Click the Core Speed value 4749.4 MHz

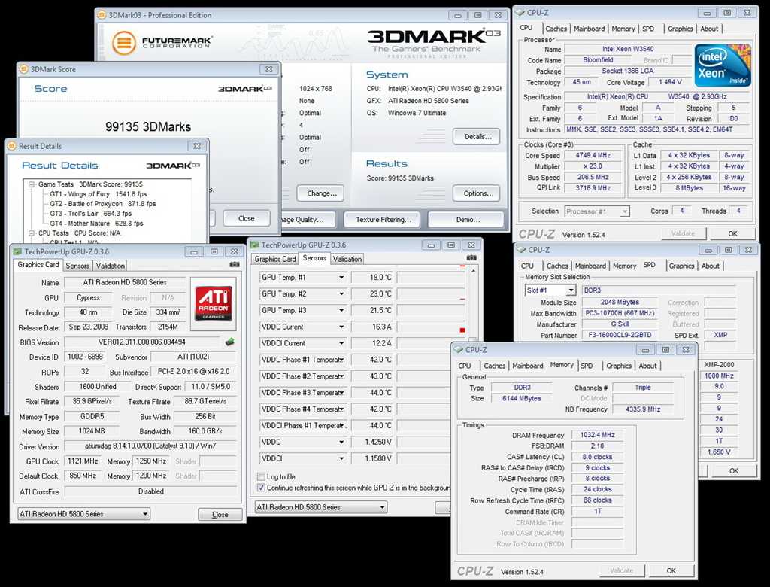[x=593, y=155]
